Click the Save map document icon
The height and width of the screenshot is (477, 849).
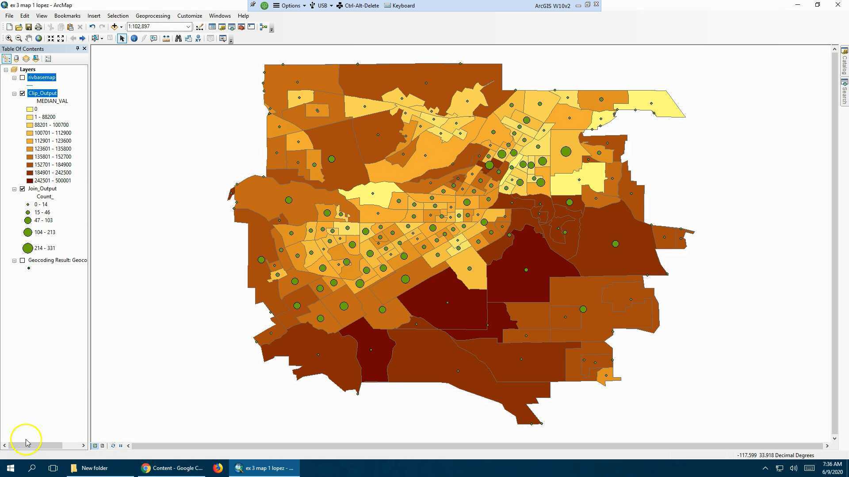tap(29, 27)
